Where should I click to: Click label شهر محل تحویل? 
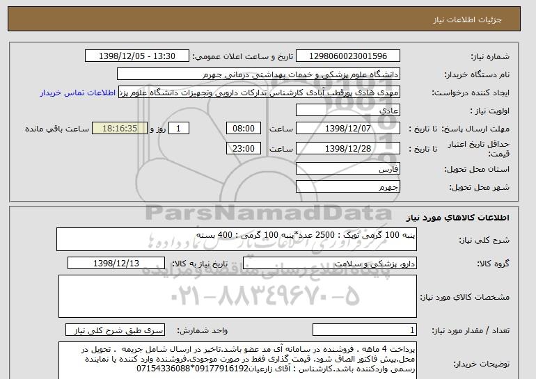479,188
